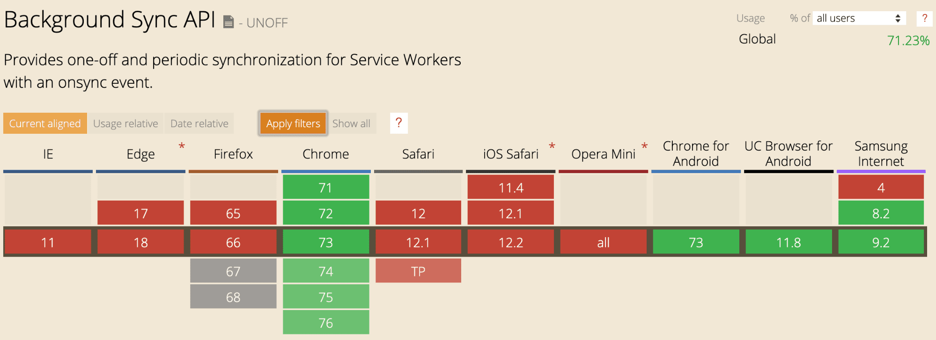The width and height of the screenshot is (936, 340).
Task: Click the Opera Mini heading
Action: point(603,154)
